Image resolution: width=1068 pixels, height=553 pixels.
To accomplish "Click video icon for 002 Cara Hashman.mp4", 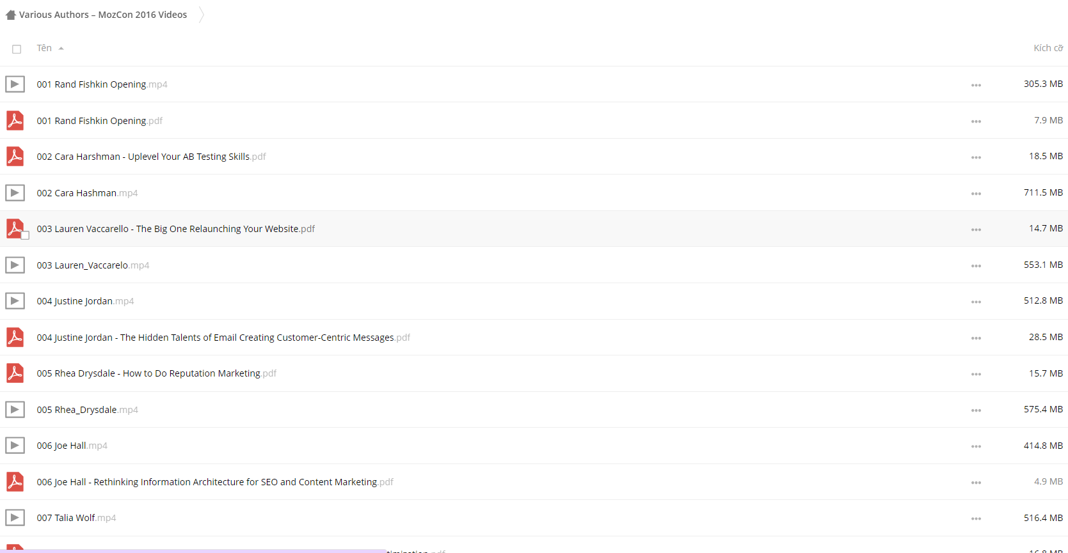I will click(x=15, y=192).
